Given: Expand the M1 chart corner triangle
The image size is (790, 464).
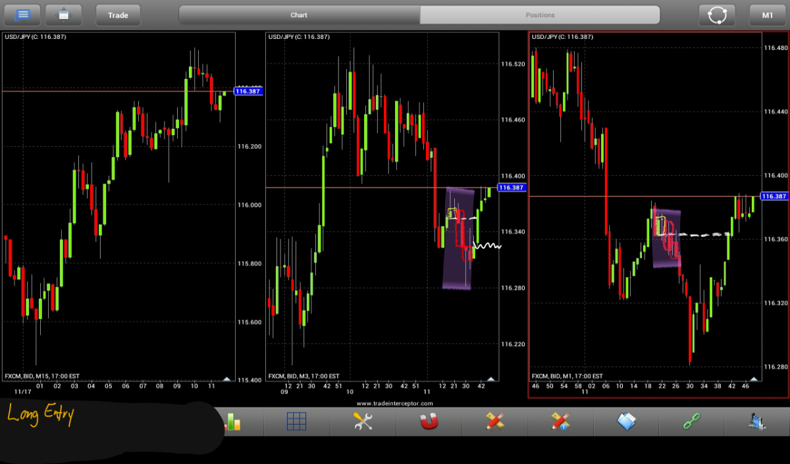Looking at the screenshot, I should click(754, 378).
